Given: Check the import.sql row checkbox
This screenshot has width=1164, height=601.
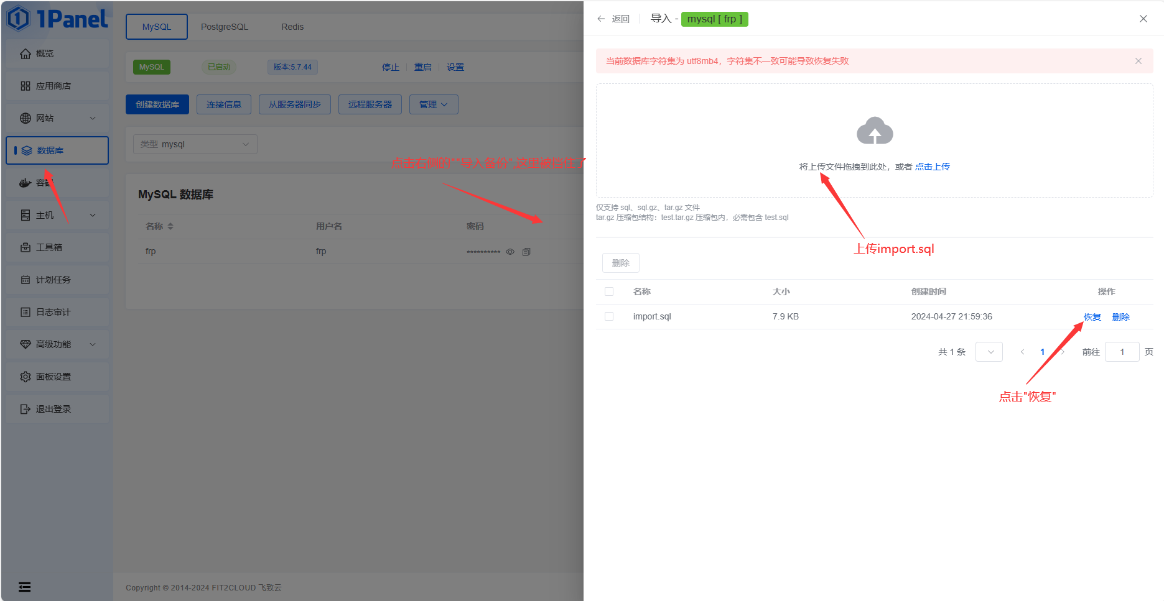Looking at the screenshot, I should [x=609, y=316].
